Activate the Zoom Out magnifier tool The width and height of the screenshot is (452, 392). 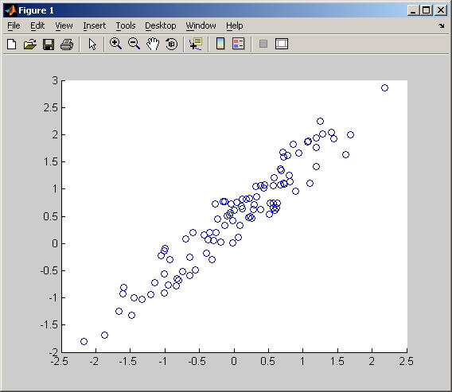(134, 44)
